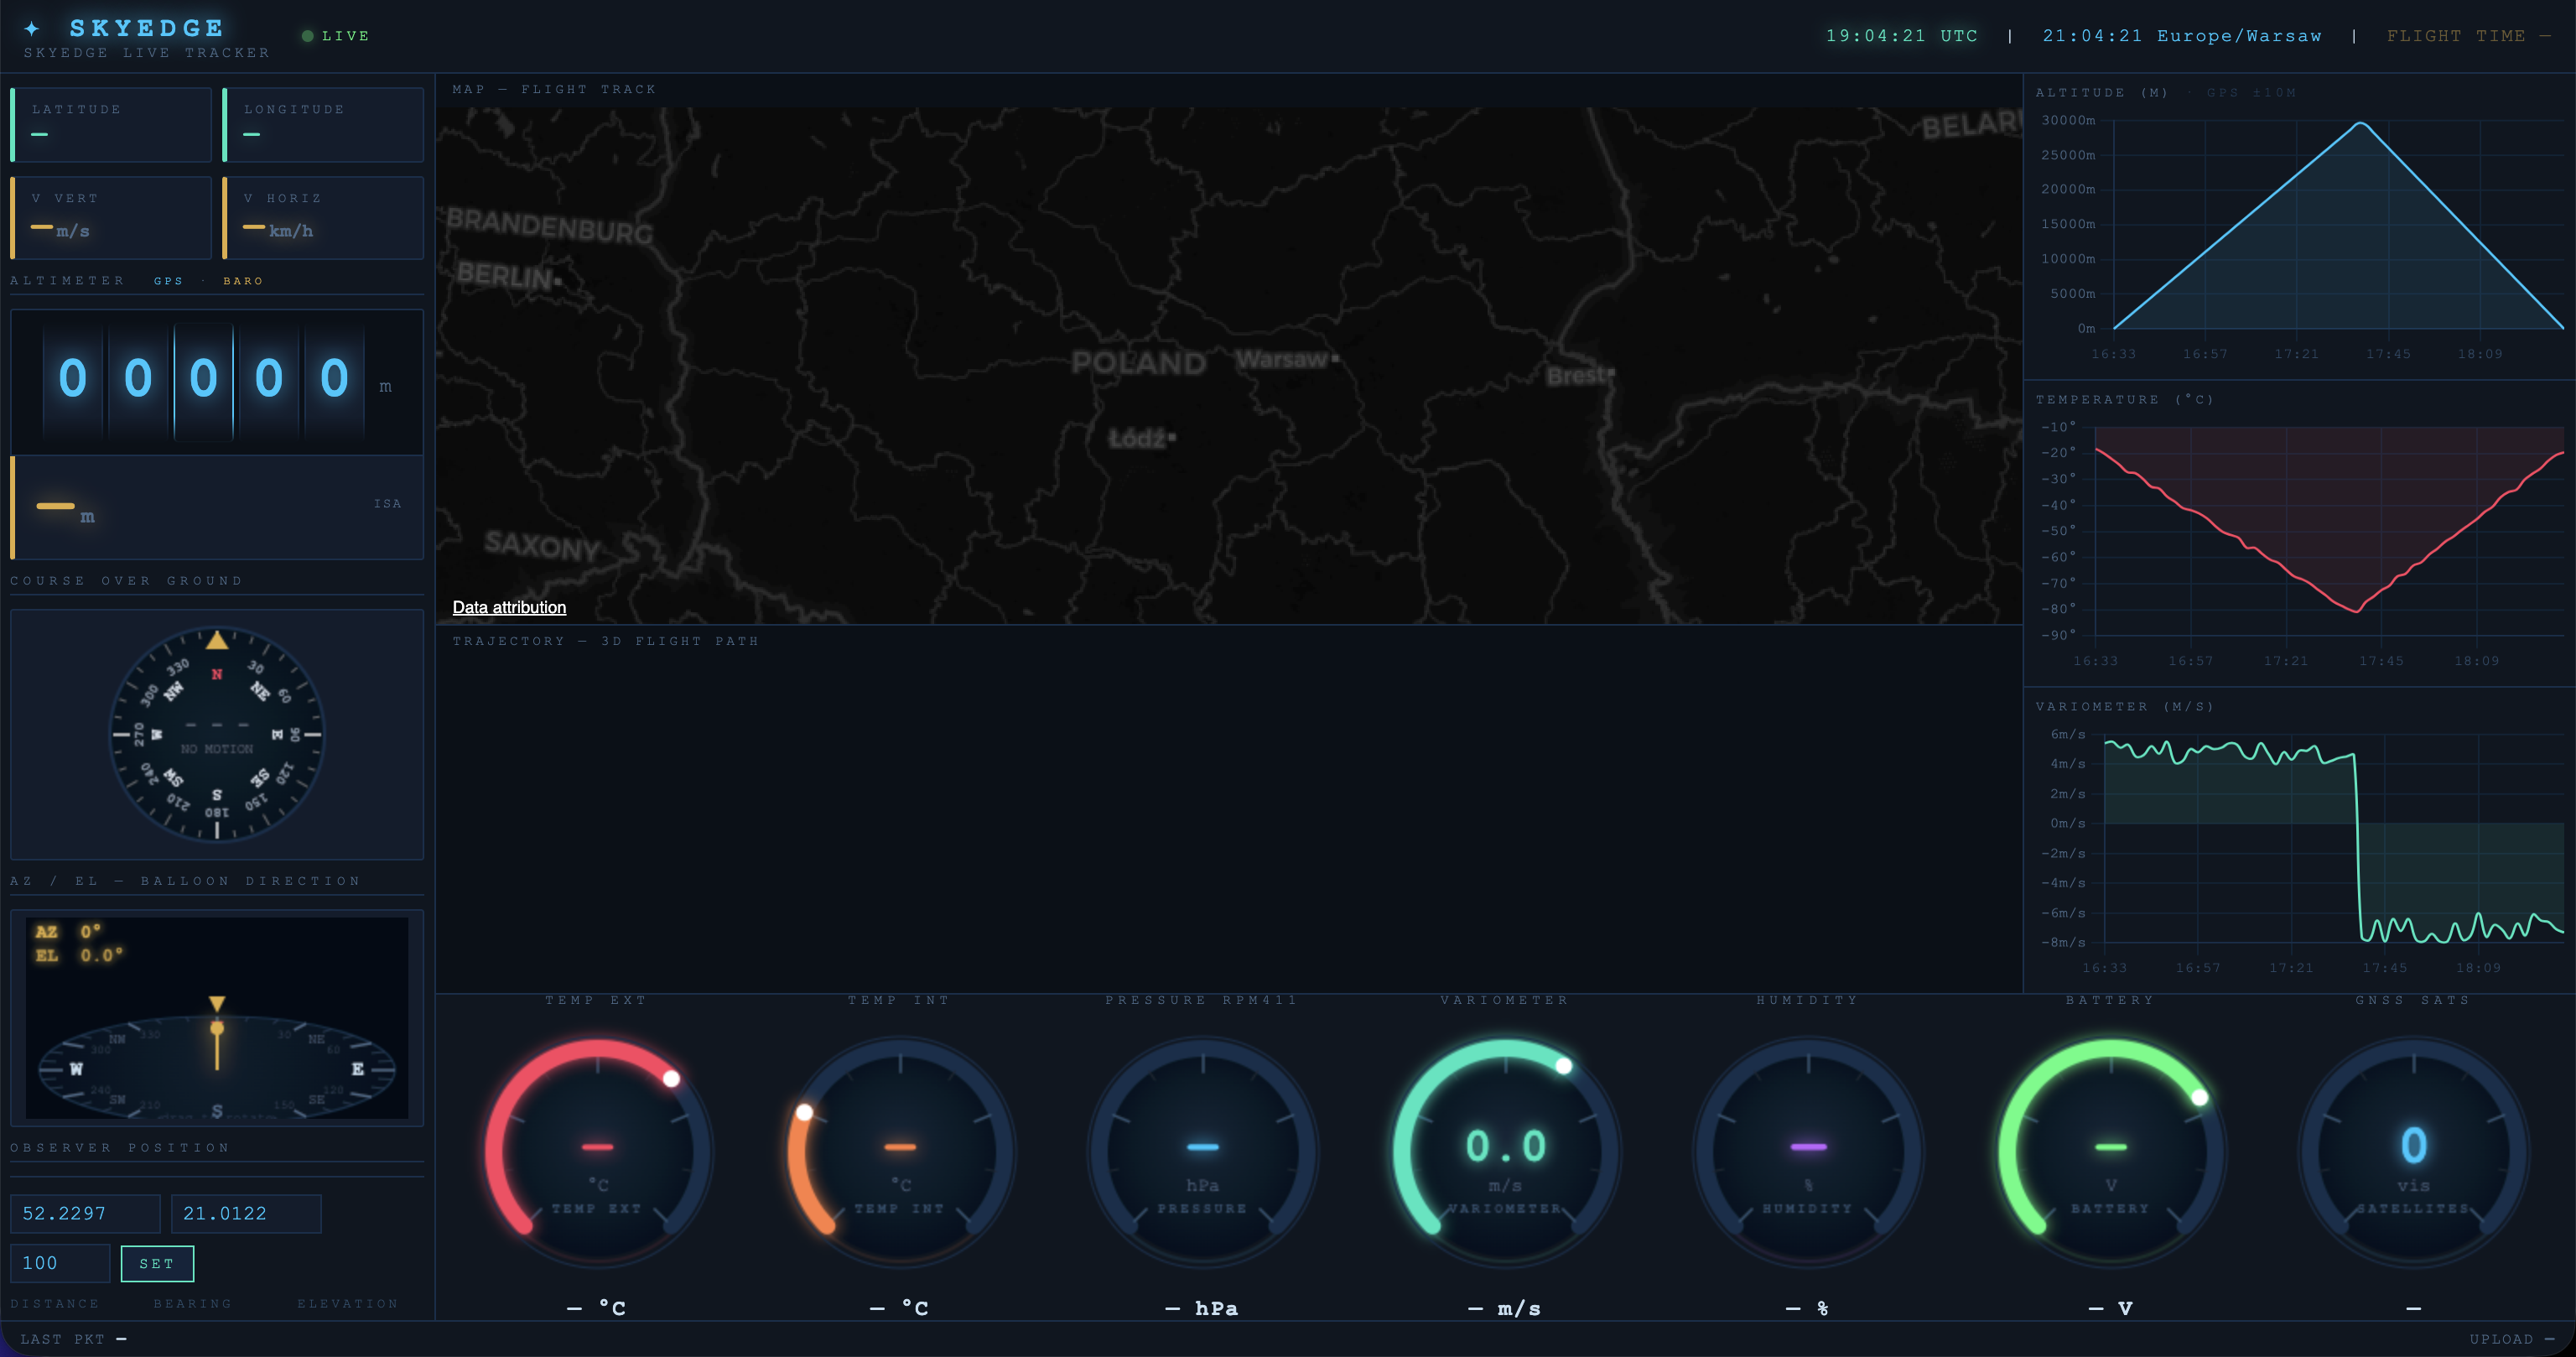The image size is (2576, 1357).
Task: Click observer latitude field 52.2297
Action: [x=85, y=1213]
